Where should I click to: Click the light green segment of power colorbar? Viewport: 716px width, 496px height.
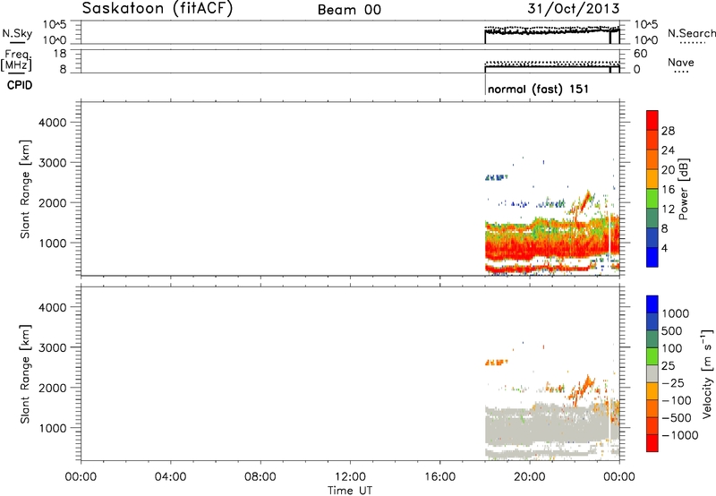[x=652, y=199]
